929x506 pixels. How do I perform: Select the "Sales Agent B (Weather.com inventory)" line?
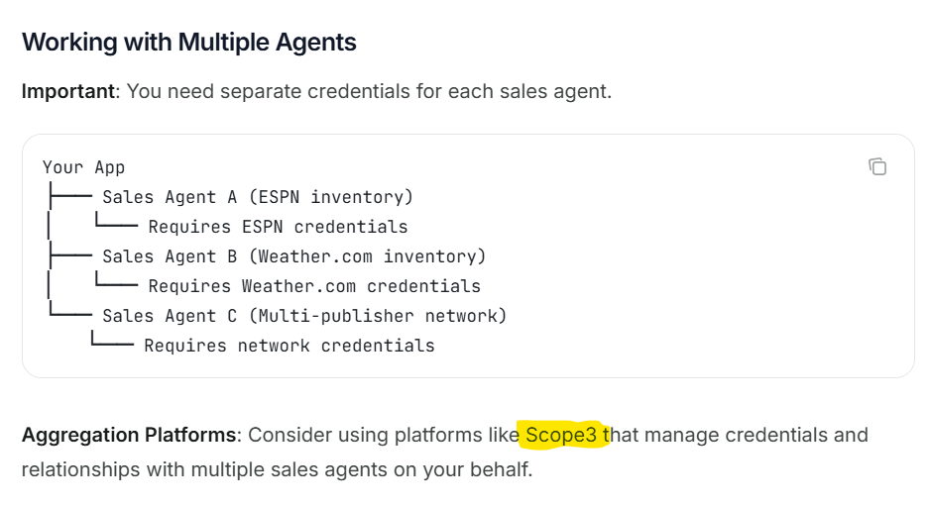click(293, 256)
